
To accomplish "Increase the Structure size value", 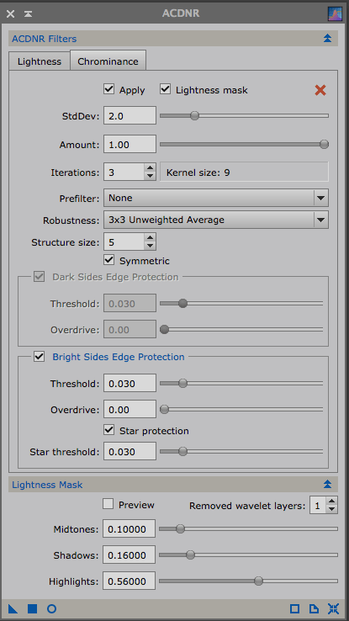I will pyautogui.click(x=150, y=238).
